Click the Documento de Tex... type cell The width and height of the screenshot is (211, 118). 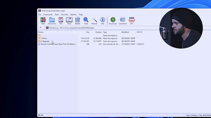[x=111, y=44]
